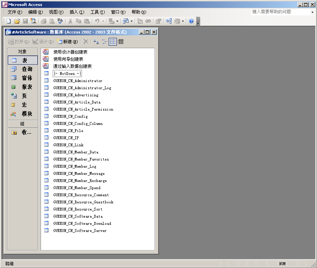Expand the OfficeLinks dropdown arrow

[117, 21]
